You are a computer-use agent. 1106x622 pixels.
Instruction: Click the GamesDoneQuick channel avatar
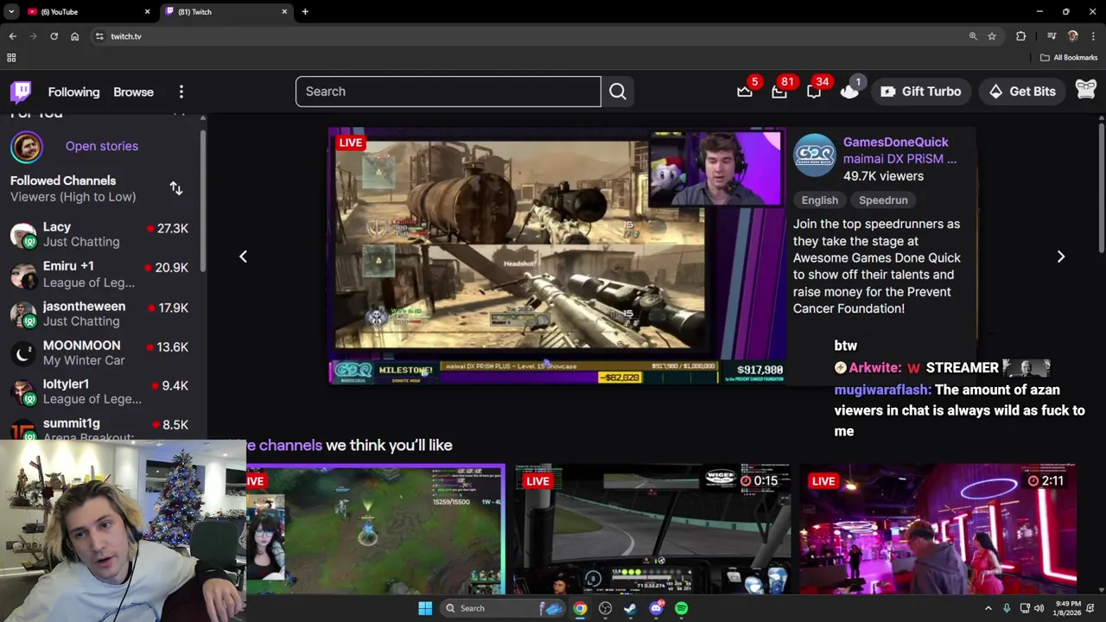(815, 155)
